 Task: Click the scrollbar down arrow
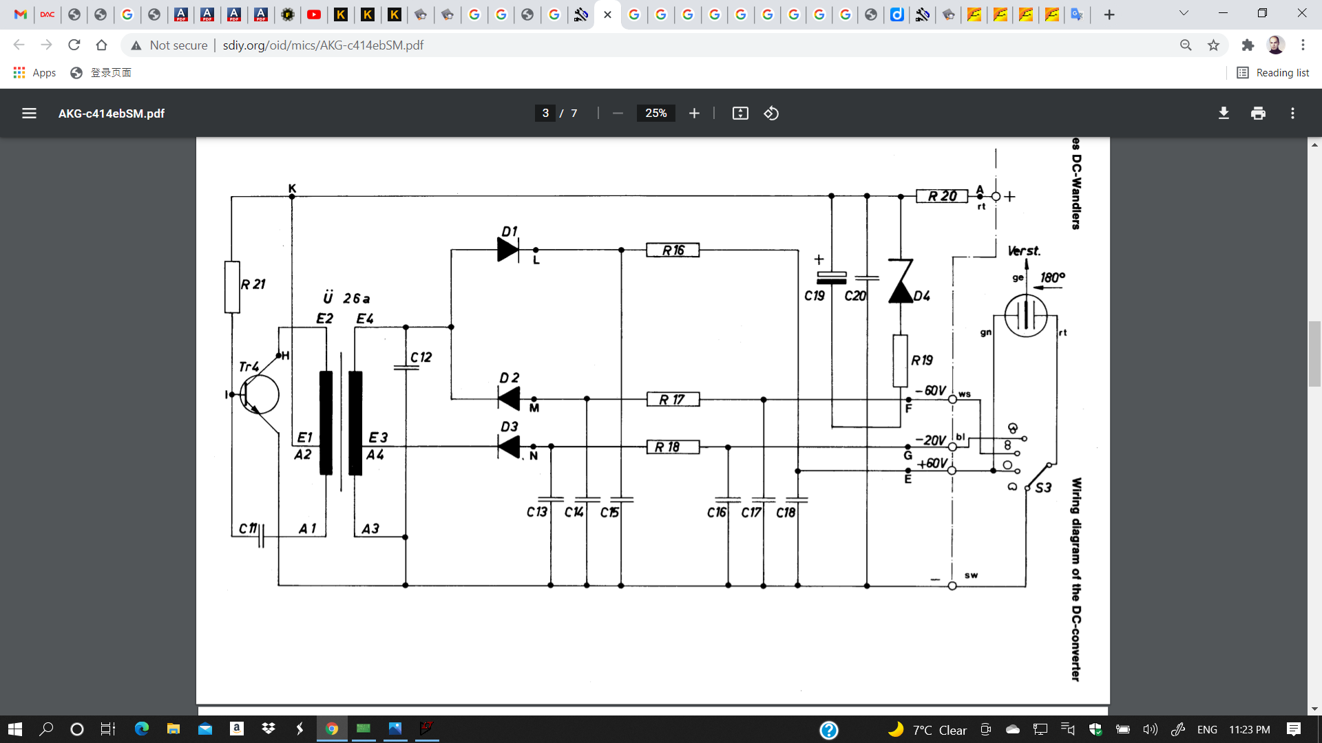tap(1314, 709)
